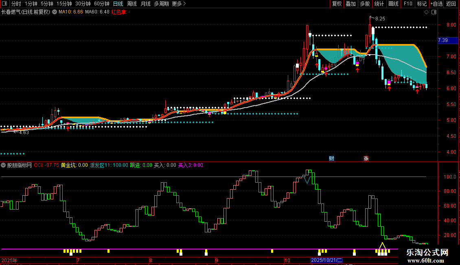
Task: Click the 100.0 level on indicator axis
Action: tap(450, 177)
